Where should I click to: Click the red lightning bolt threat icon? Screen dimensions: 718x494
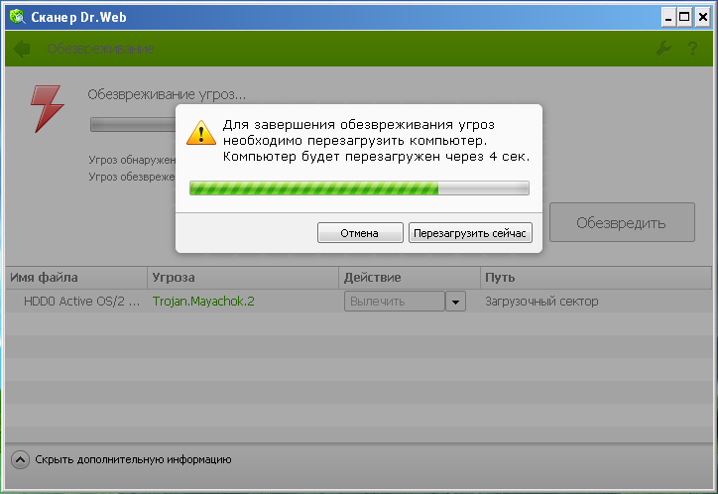(x=47, y=109)
